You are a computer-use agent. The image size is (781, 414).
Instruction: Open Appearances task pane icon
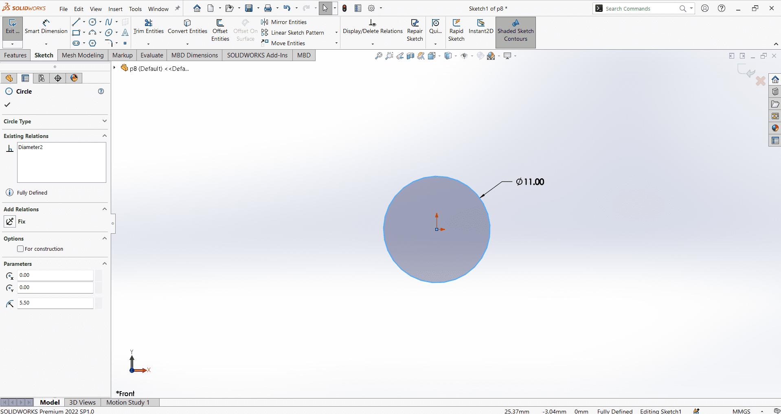775,128
